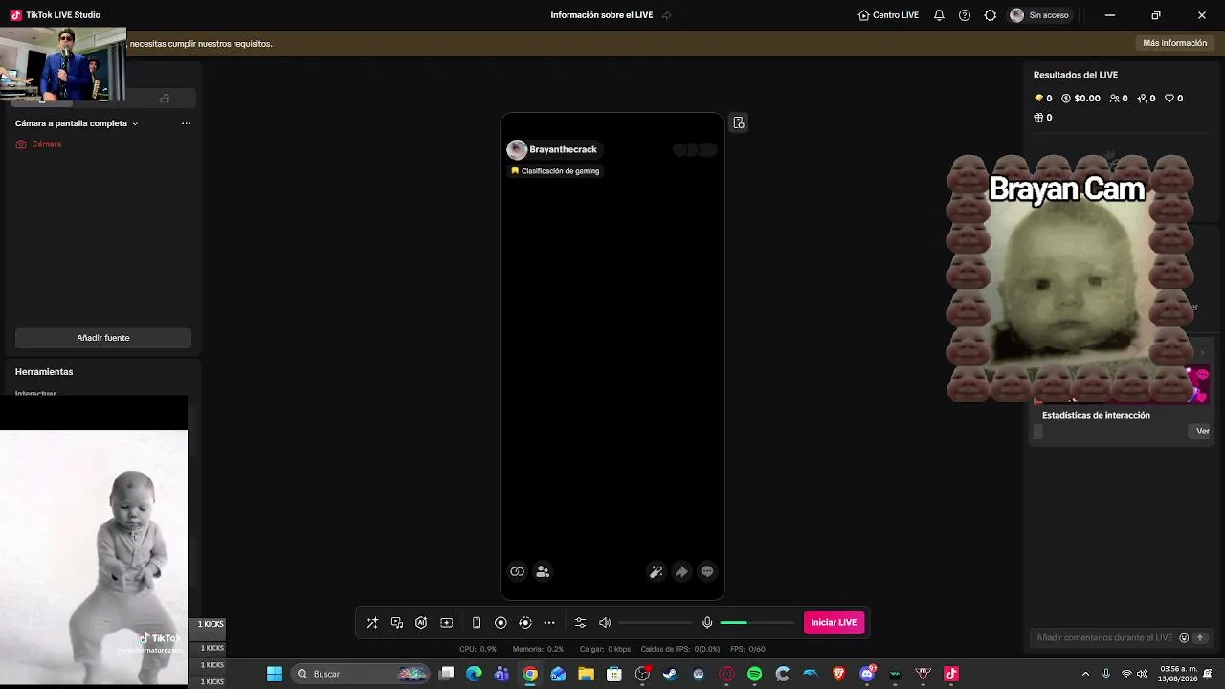The image size is (1225, 689).
Task: Open the scene three-dot options menu
Action: pos(186,123)
